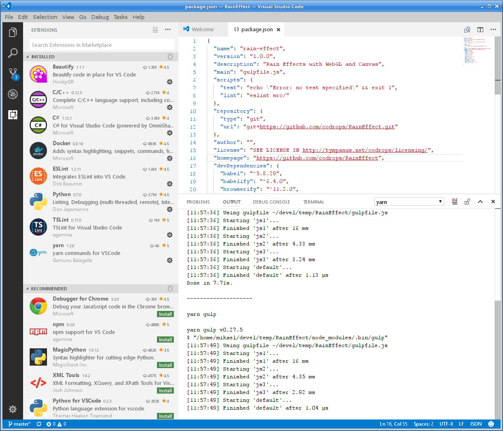The image size is (503, 431).
Task: Select the Extensions icon in the activity bar
Action: click(x=13, y=115)
